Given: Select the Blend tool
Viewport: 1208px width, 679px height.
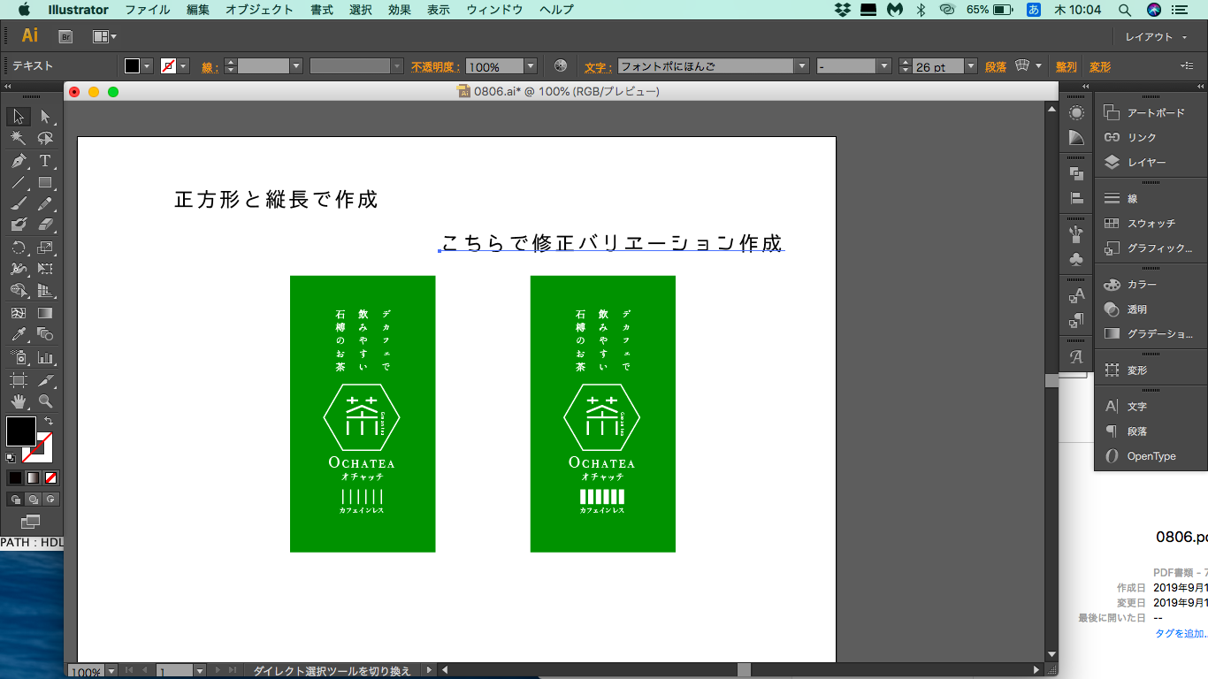Looking at the screenshot, I should click(x=45, y=334).
